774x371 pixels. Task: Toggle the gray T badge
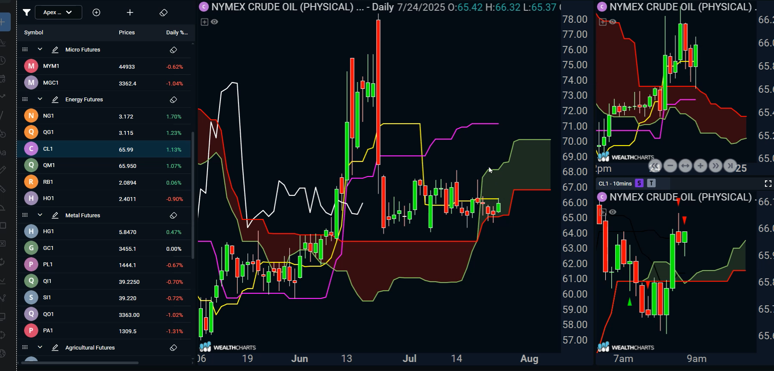651,183
